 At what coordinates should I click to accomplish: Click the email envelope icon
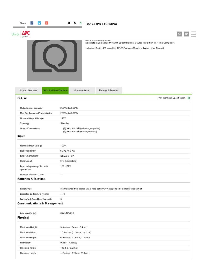point(69,23)
